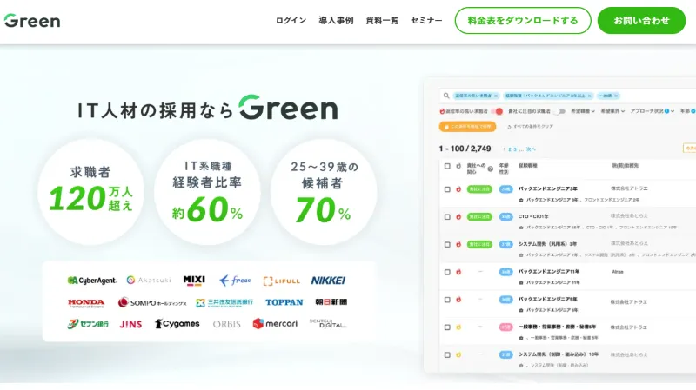Click the 25〜39歳の候補者 70% stat circle
The height and width of the screenshot is (390, 696).
click(324, 192)
